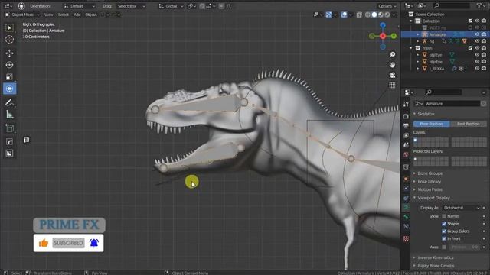Screen dimensions: 490x275
Task: Open the Select menu
Action: coord(63,15)
